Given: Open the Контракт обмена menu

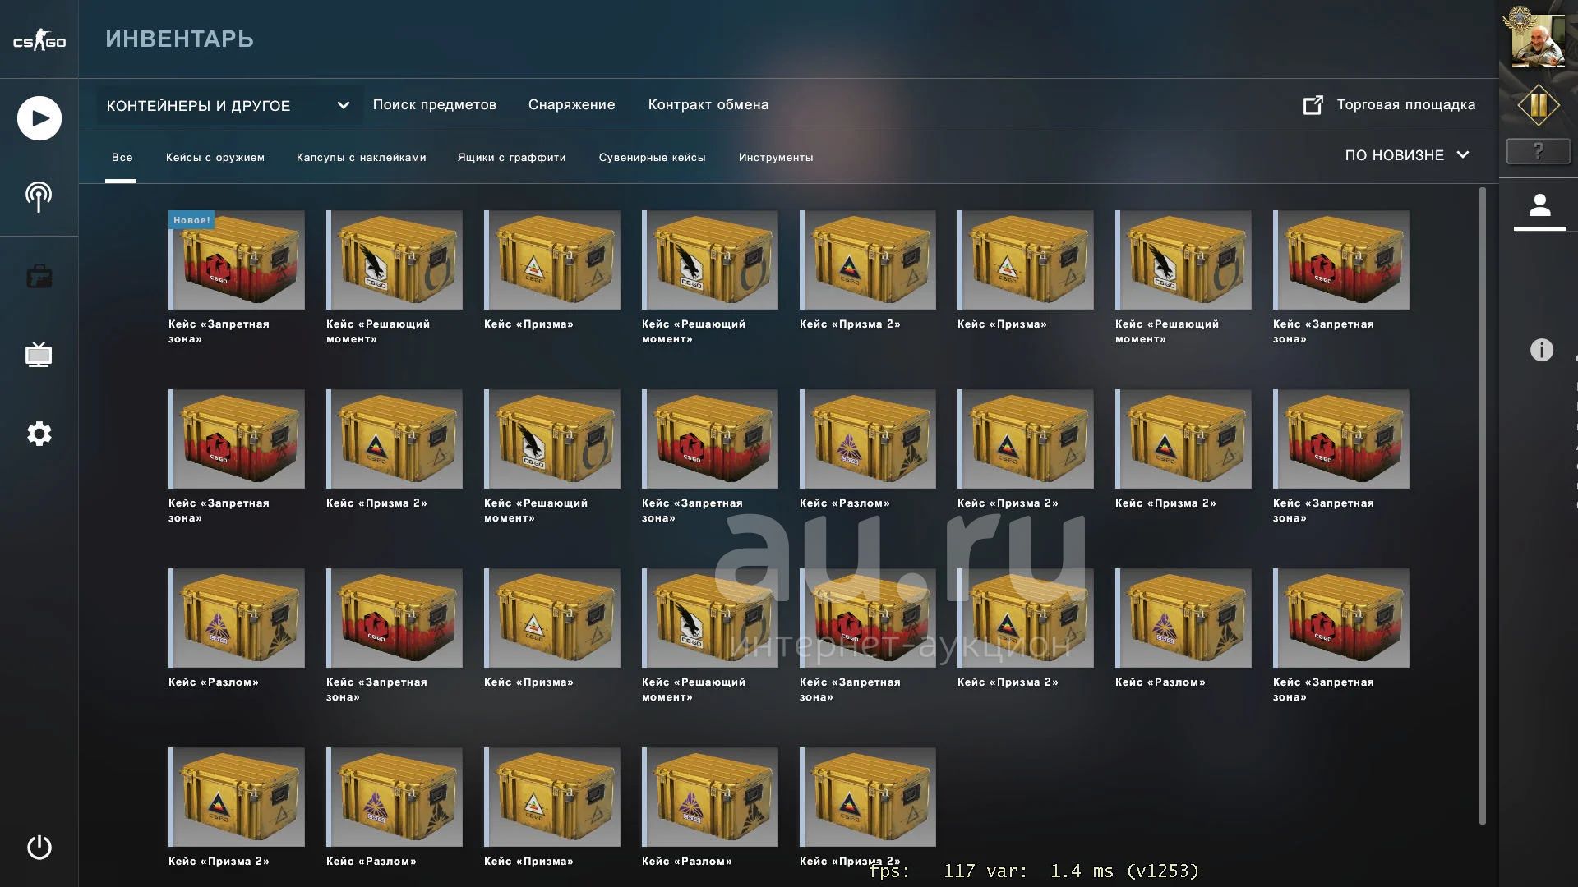Looking at the screenshot, I should (x=708, y=105).
